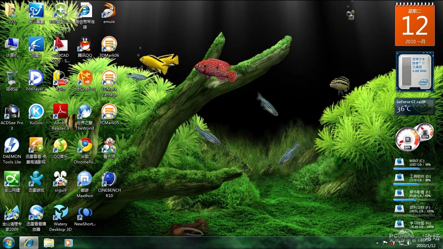Open the taskbar clock showing 2010/1/12
Viewport: 443px width, 249px height.
click(x=426, y=243)
